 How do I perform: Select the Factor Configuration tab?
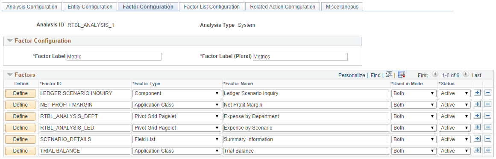[x=148, y=7]
